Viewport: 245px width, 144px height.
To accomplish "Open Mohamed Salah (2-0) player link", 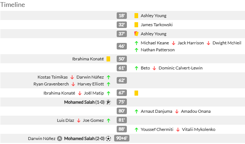I will tap(84, 139).
